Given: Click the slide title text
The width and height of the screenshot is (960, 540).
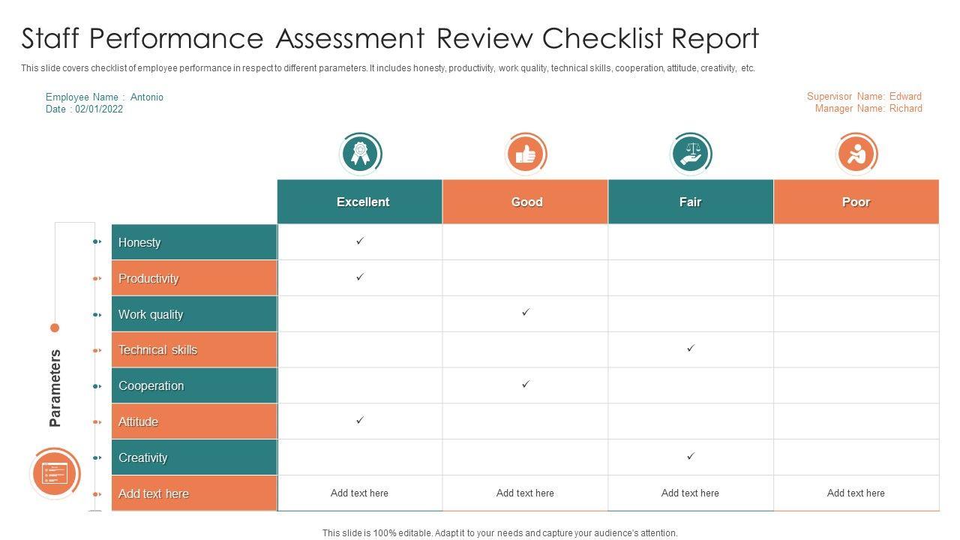Looking at the screenshot, I should point(390,38).
